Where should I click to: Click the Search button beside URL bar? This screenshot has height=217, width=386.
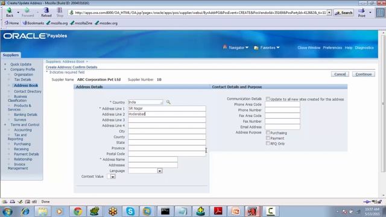(344, 13)
